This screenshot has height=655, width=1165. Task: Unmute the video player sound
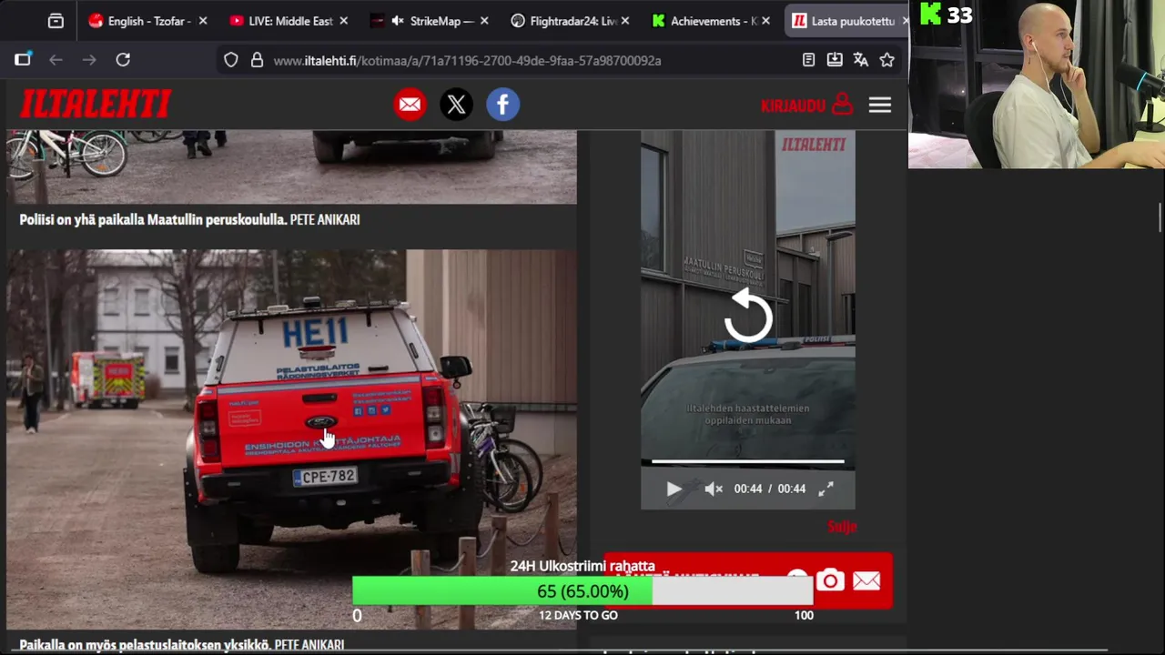[x=714, y=489]
